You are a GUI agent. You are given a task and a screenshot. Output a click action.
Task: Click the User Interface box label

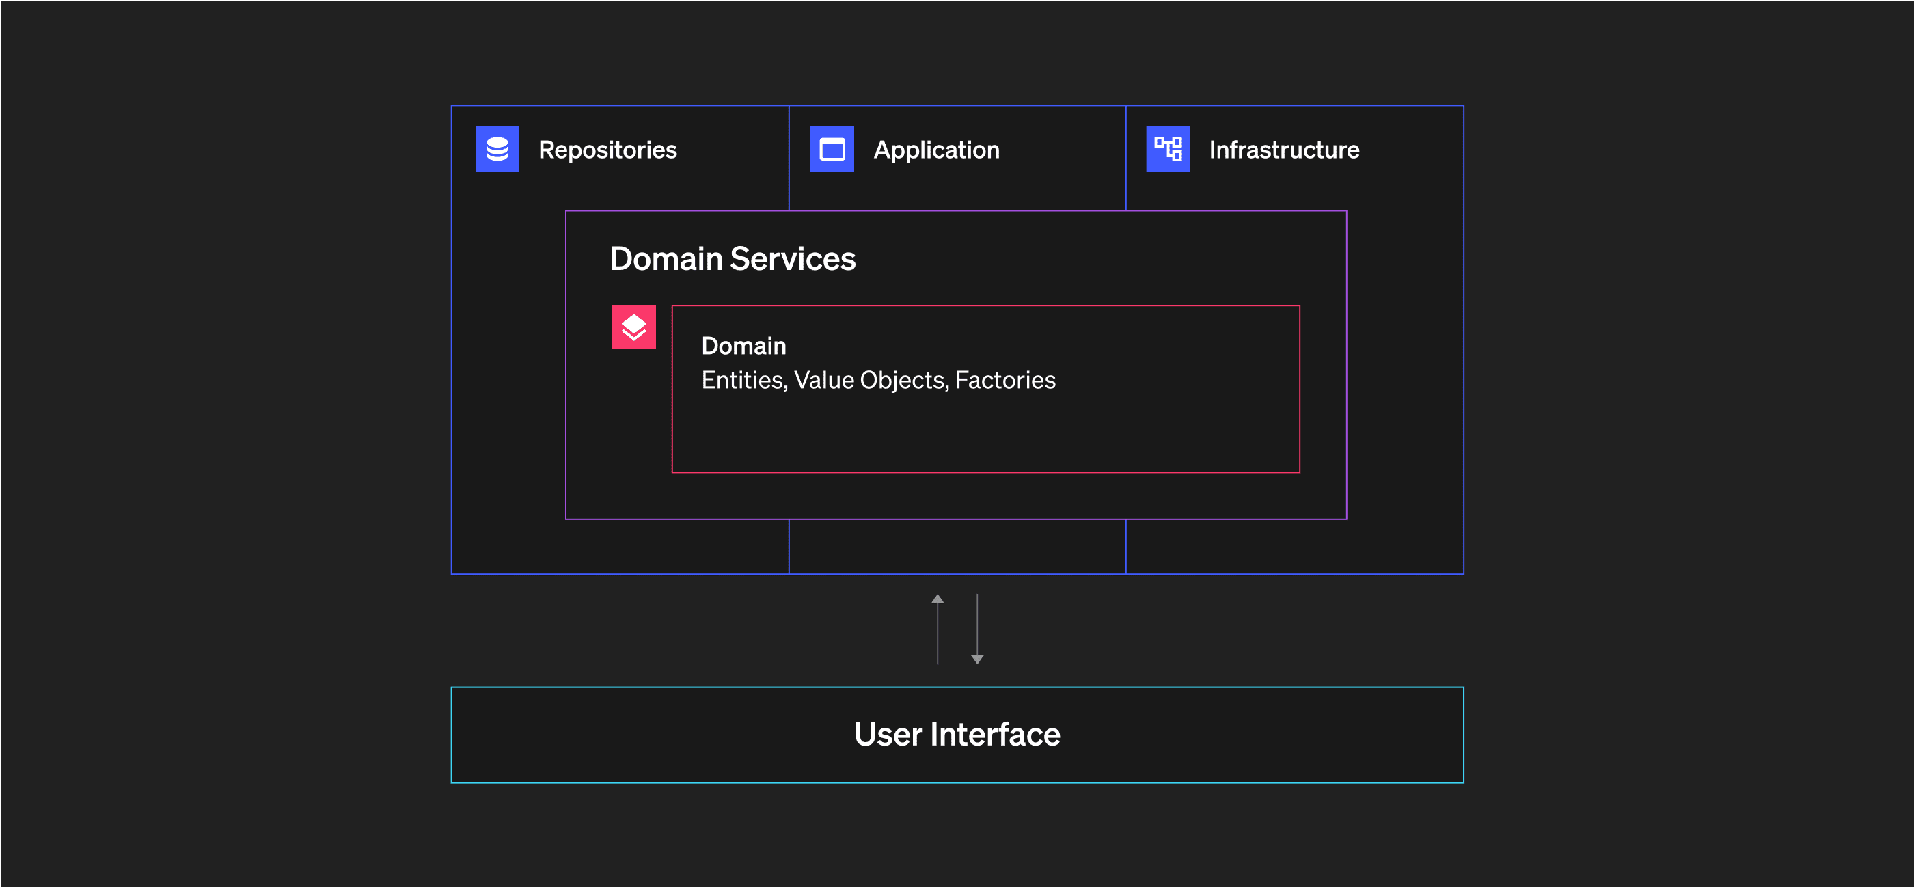[956, 734]
